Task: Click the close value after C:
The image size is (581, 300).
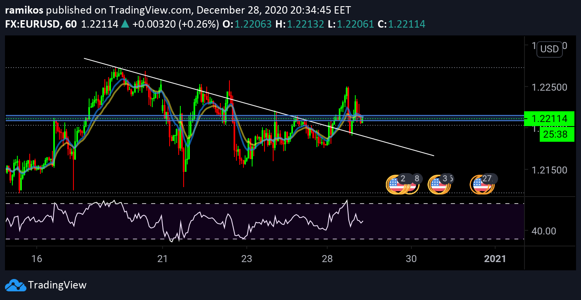Action: pos(406,24)
